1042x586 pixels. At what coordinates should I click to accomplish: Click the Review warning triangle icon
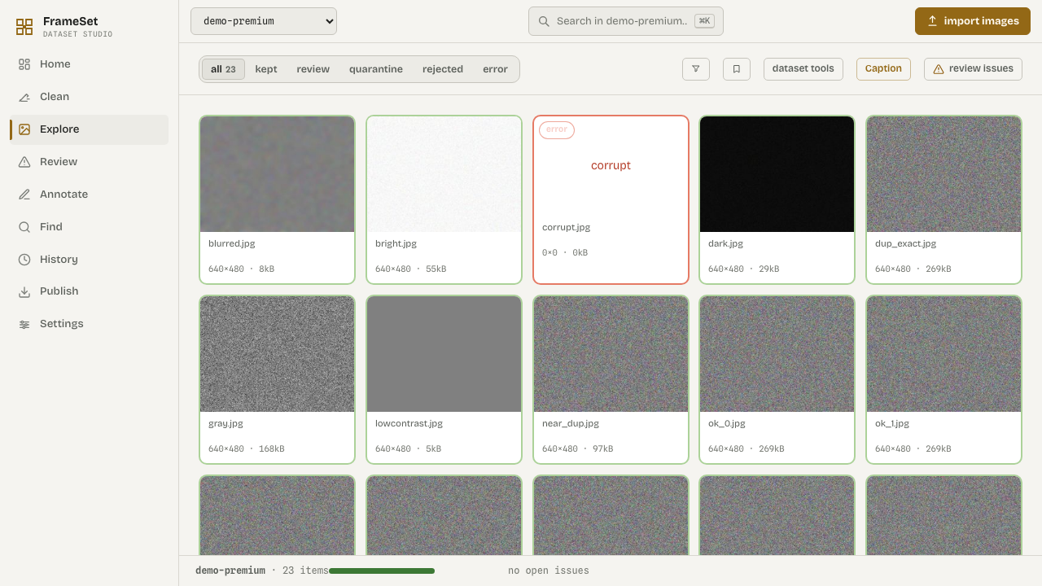(x=24, y=162)
